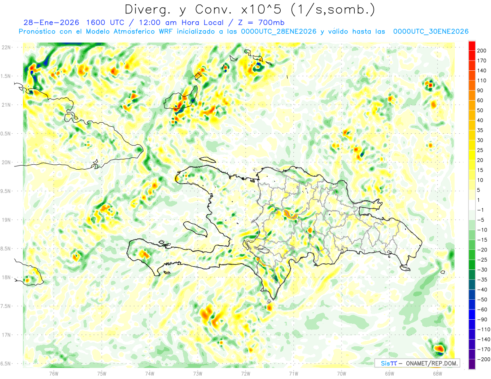Select the -15 color bar value
The height and width of the screenshot is (379, 491).
[x=482, y=240]
